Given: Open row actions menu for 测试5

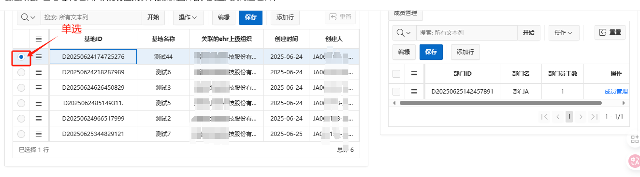Looking at the screenshot, I should point(39,103).
